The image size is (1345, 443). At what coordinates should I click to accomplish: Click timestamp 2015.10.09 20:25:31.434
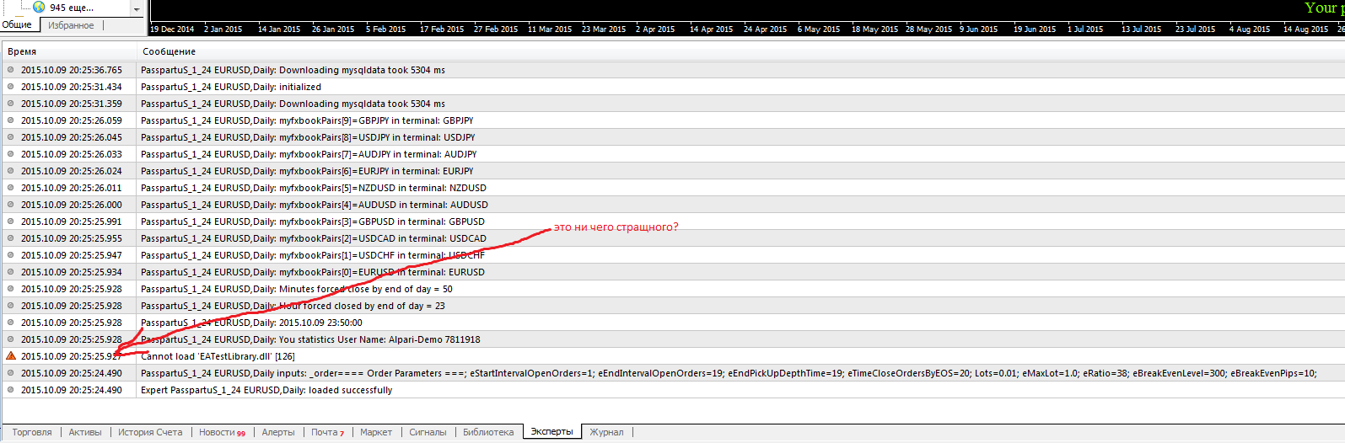pos(72,87)
